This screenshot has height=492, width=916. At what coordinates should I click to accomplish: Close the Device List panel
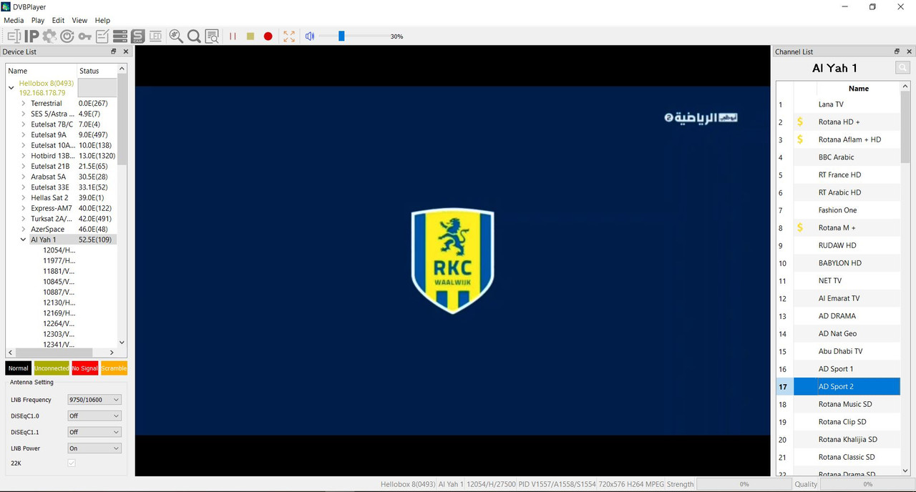pos(126,51)
